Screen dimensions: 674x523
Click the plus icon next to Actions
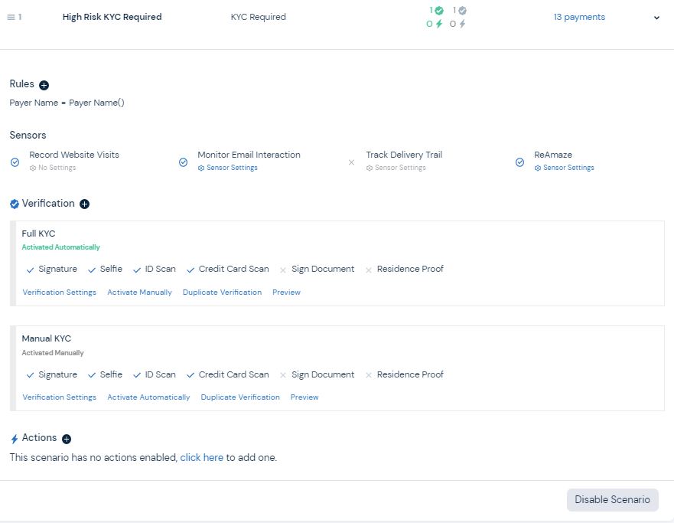(x=65, y=438)
